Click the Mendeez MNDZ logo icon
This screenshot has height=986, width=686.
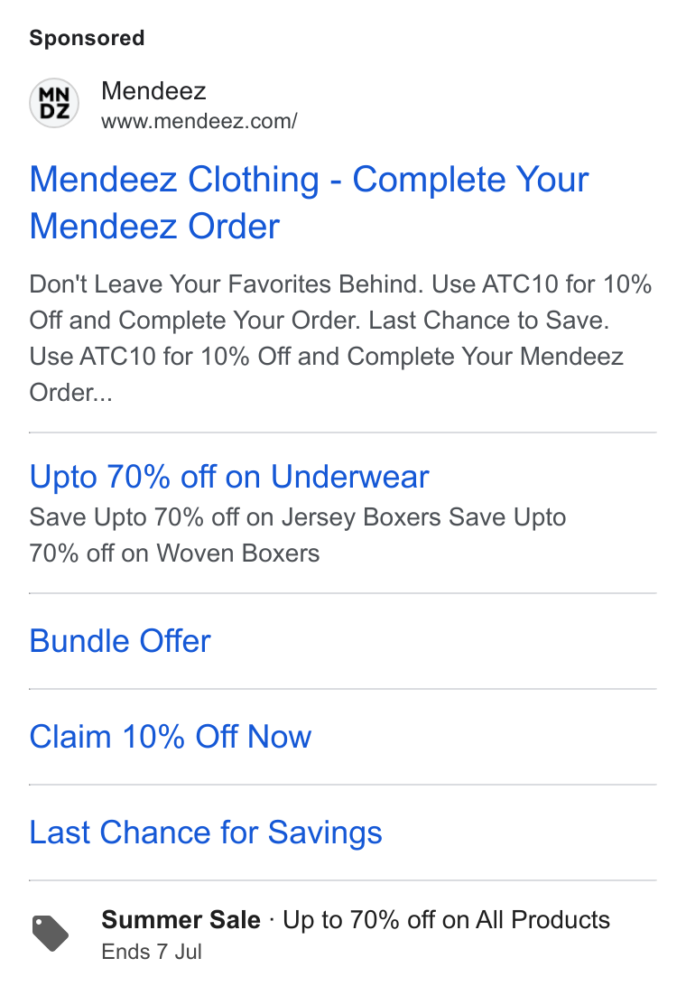[x=54, y=103]
